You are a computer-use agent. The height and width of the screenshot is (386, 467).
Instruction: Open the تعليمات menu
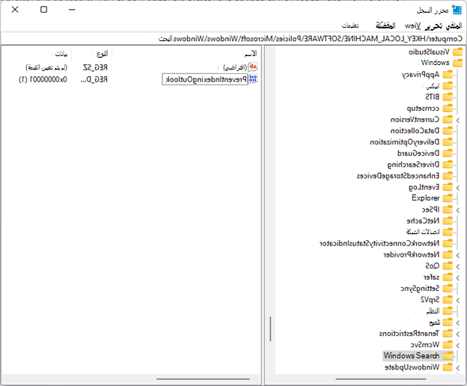tap(350, 25)
